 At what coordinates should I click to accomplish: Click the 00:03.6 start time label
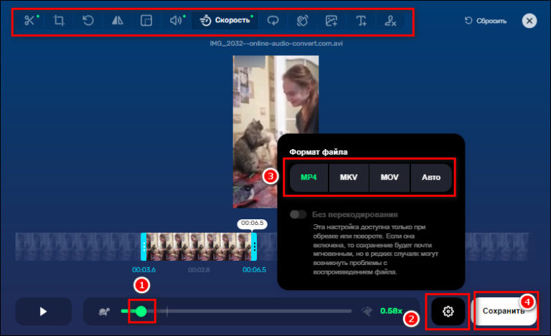[143, 269]
